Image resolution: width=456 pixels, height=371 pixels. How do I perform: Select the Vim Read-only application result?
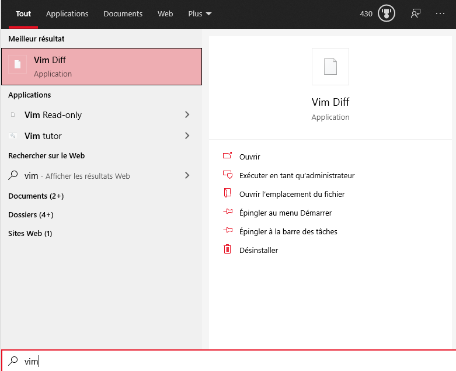coord(102,115)
